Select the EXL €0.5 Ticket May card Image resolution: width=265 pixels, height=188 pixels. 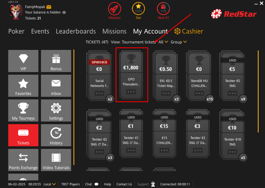166,76
